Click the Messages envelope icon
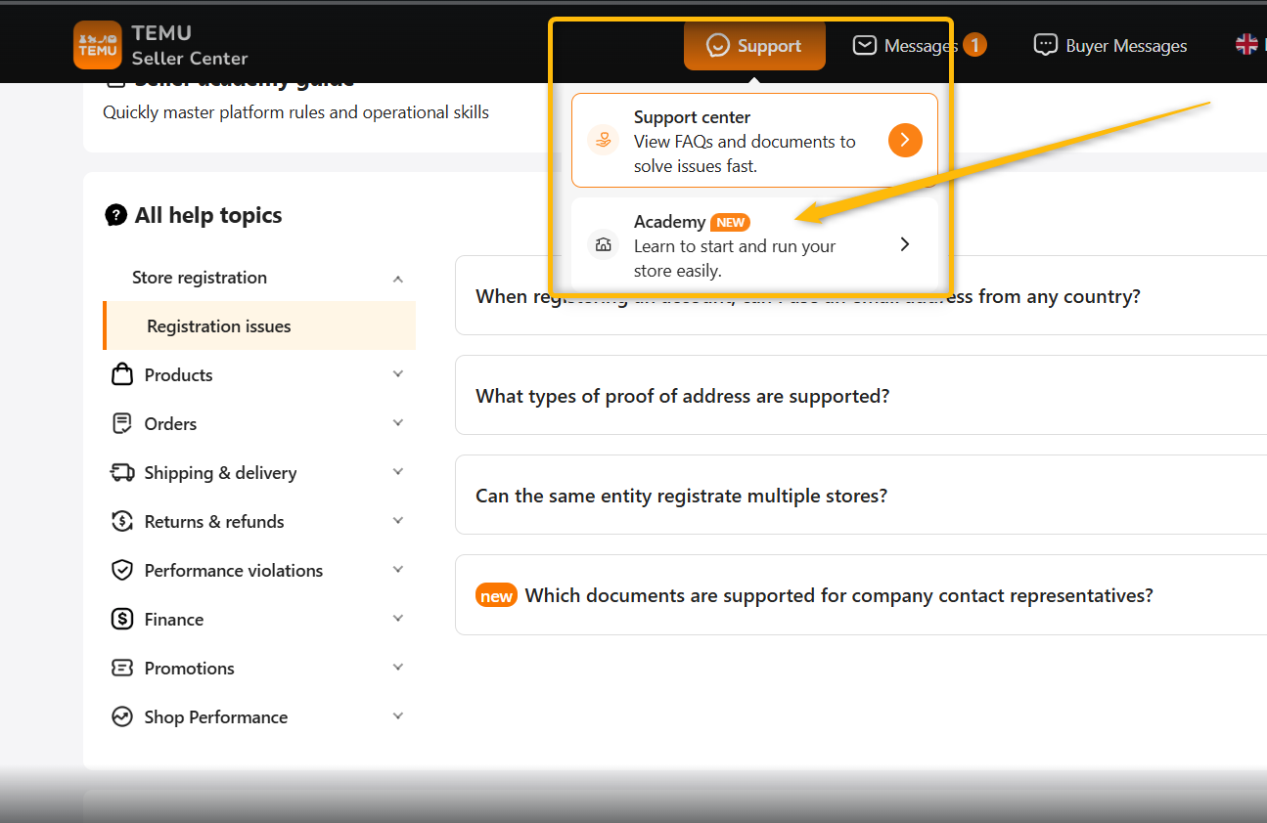Screen dimensions: 1267x823 864,45
